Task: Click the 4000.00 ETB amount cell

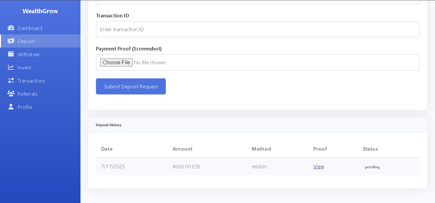Action: [186, 166]
